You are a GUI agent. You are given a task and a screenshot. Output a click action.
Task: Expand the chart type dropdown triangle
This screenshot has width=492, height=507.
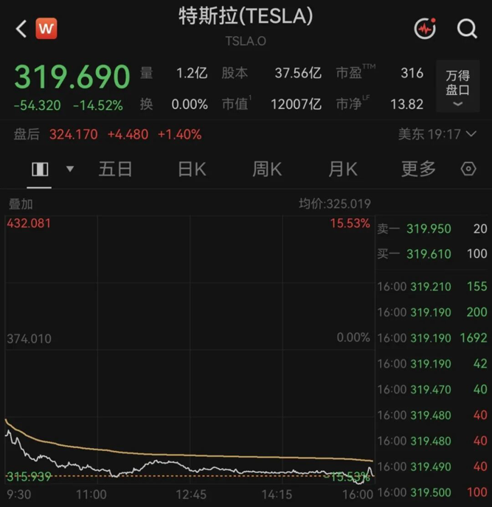pyautogui.click(x=70, y=169)
